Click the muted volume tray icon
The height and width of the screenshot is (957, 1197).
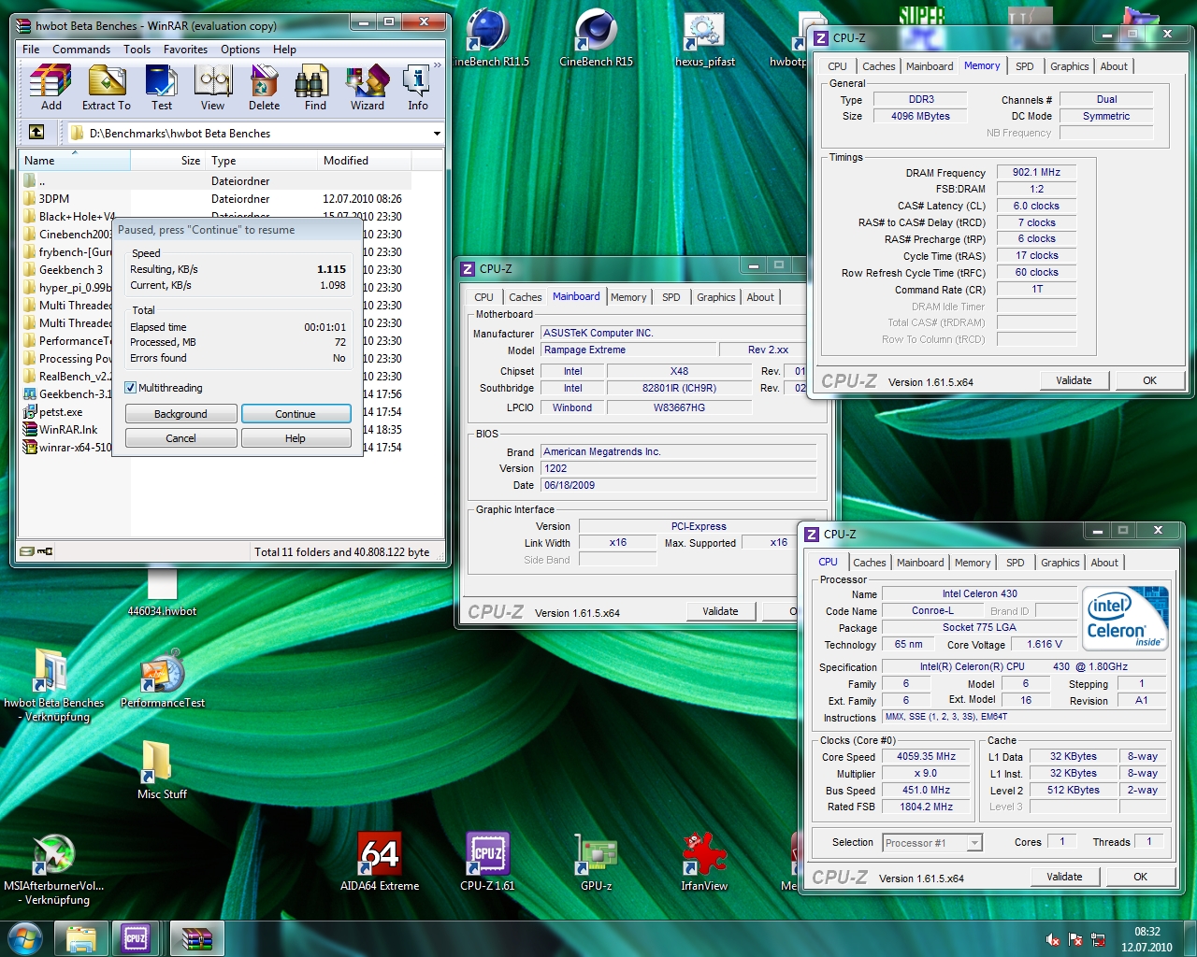point(1053,939)
